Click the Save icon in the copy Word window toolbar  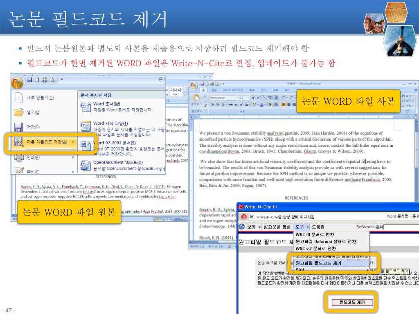(x=202, y=84)
